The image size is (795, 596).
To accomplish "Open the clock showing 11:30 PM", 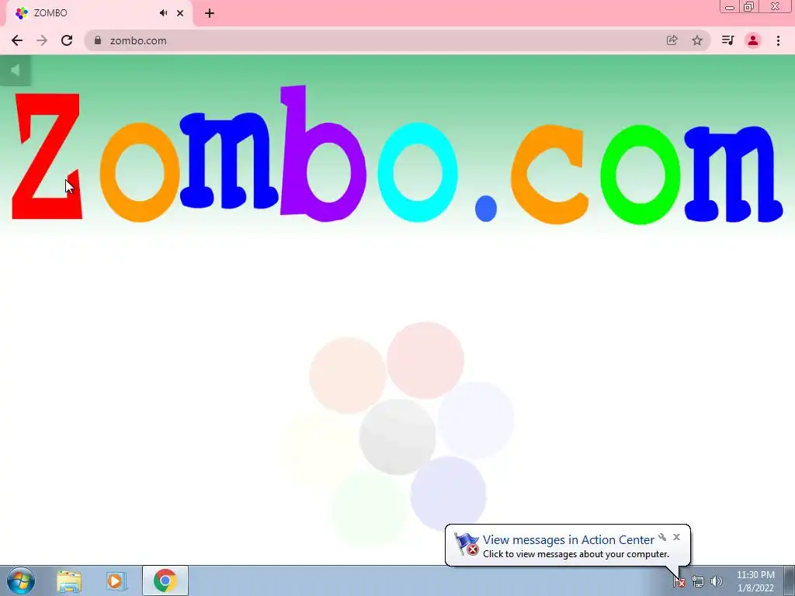I will point(755,581).
